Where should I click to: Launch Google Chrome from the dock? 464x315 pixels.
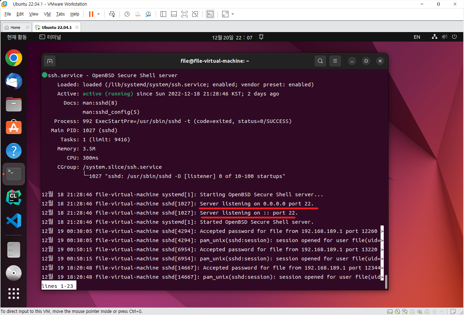coord(14,58)
